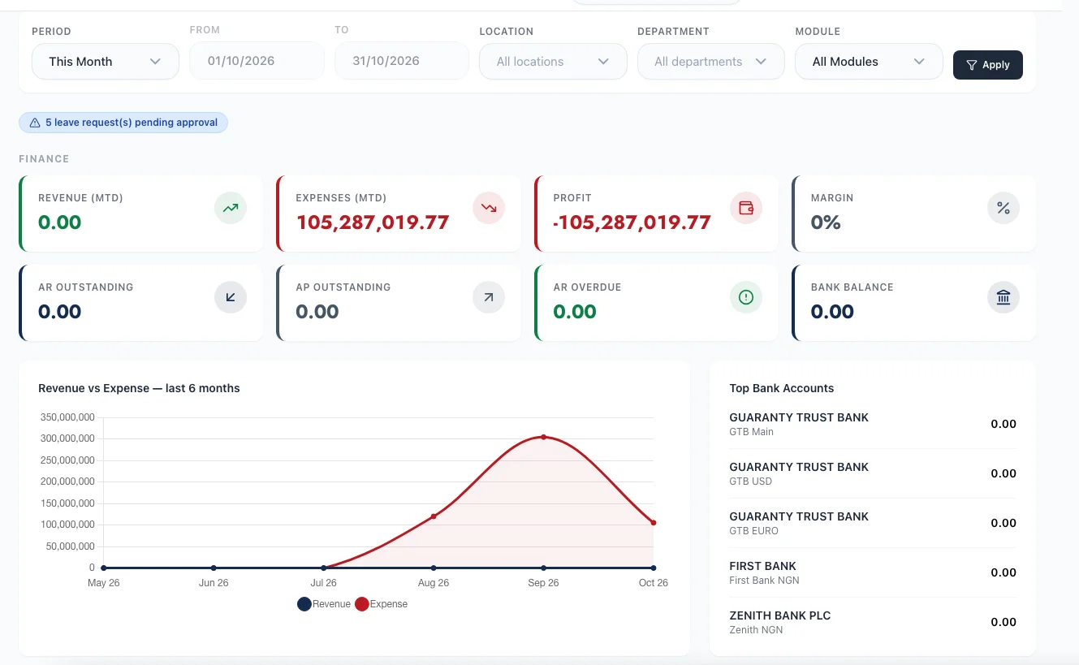Open the Revenue (MTD) card
This screenshot has width=1079, height=665.
point(141,214)
